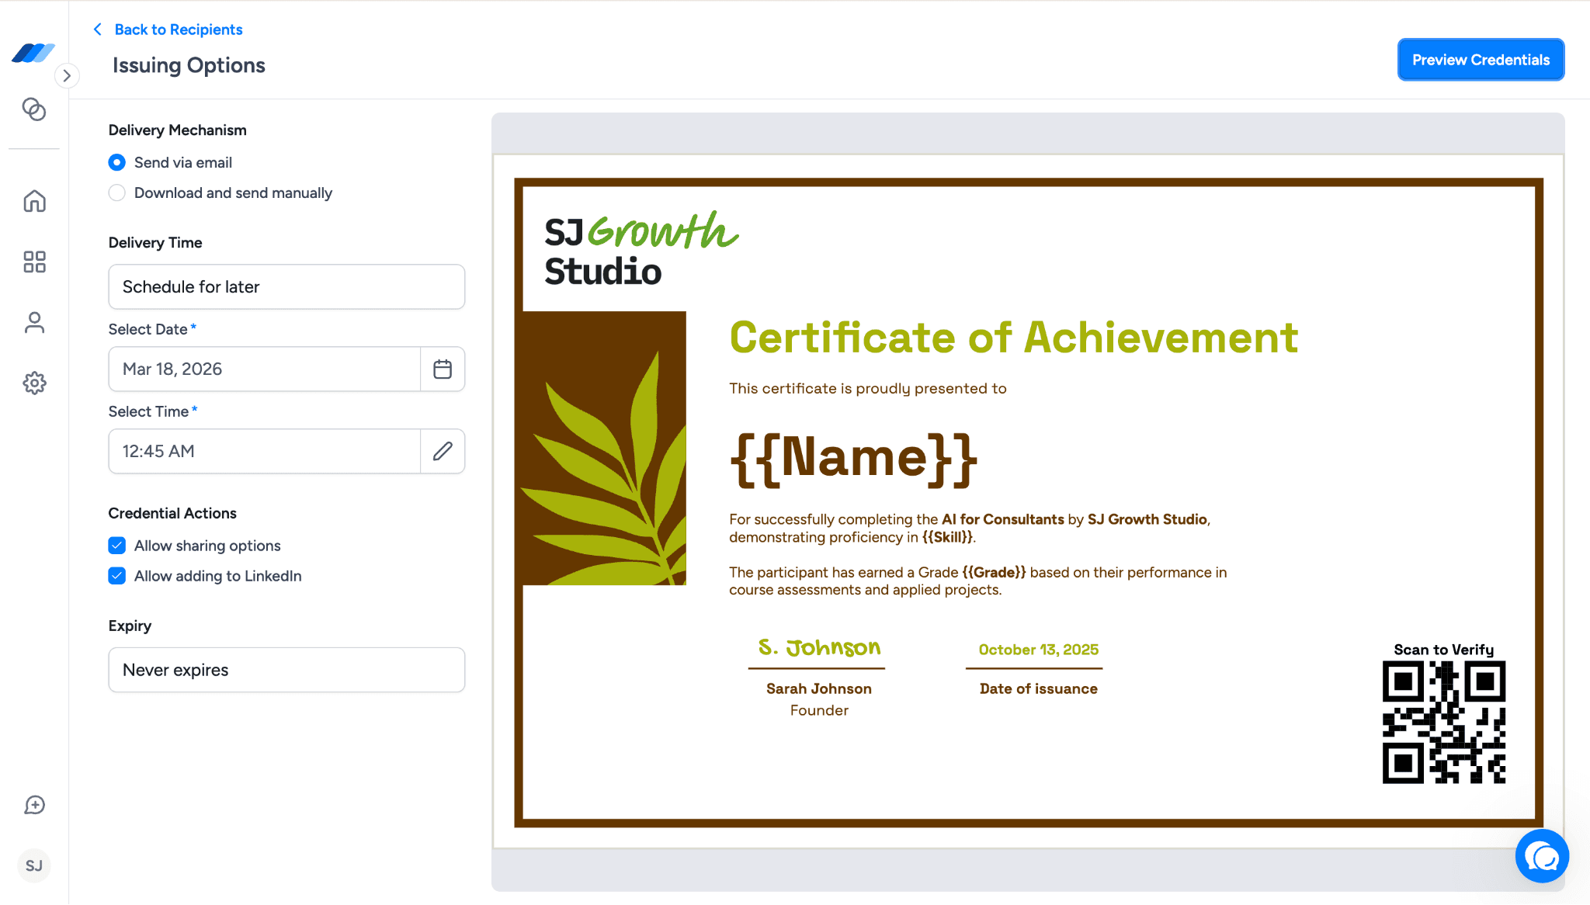Open the Schedule for later dropdown

[x=286, y=287]
